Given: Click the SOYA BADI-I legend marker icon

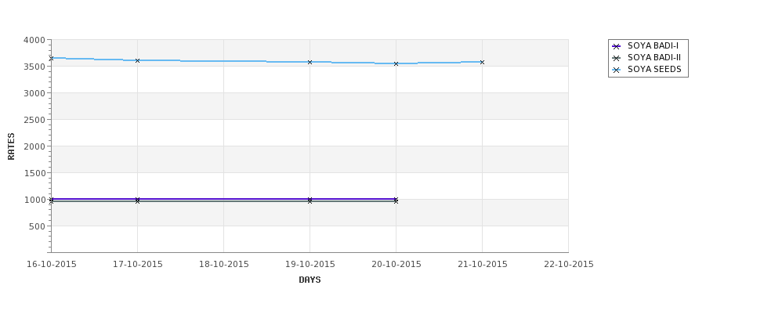Looking at the screenshot, I should click(617, 46).
